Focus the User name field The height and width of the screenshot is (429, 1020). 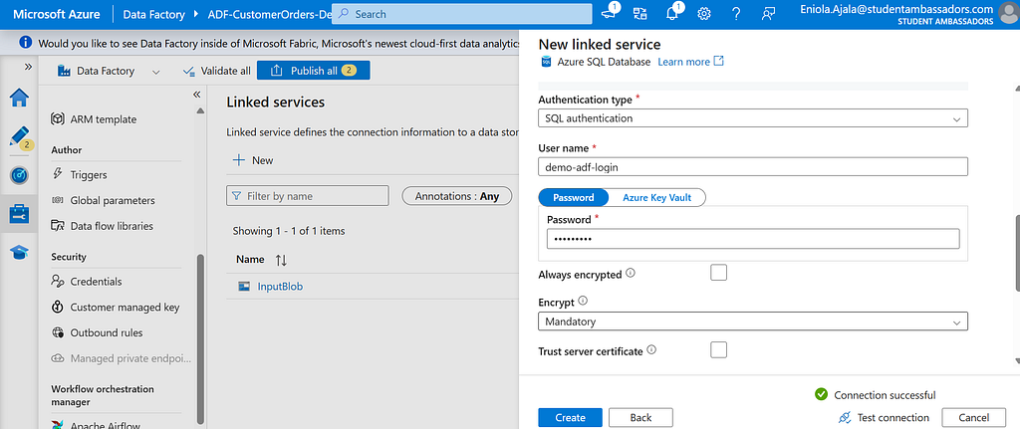(753, 166)
